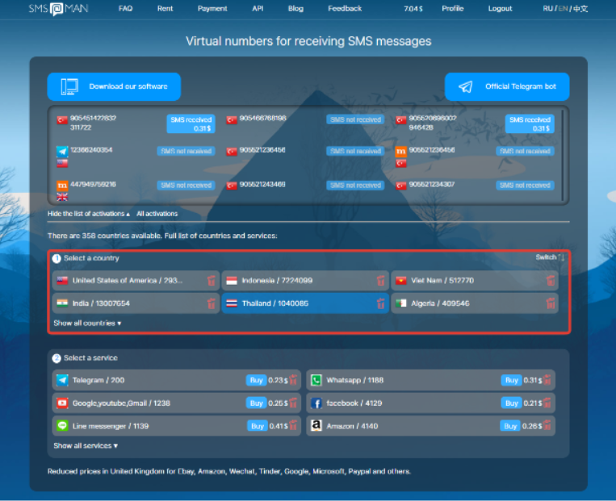Go to the Payment page
This screenshot has width=616, height=501.
(212, 9)
